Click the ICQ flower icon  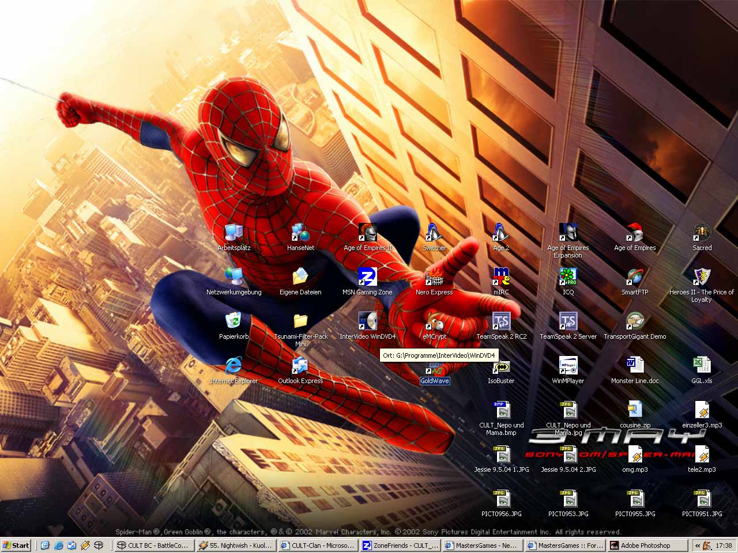[x=568, y=277]
